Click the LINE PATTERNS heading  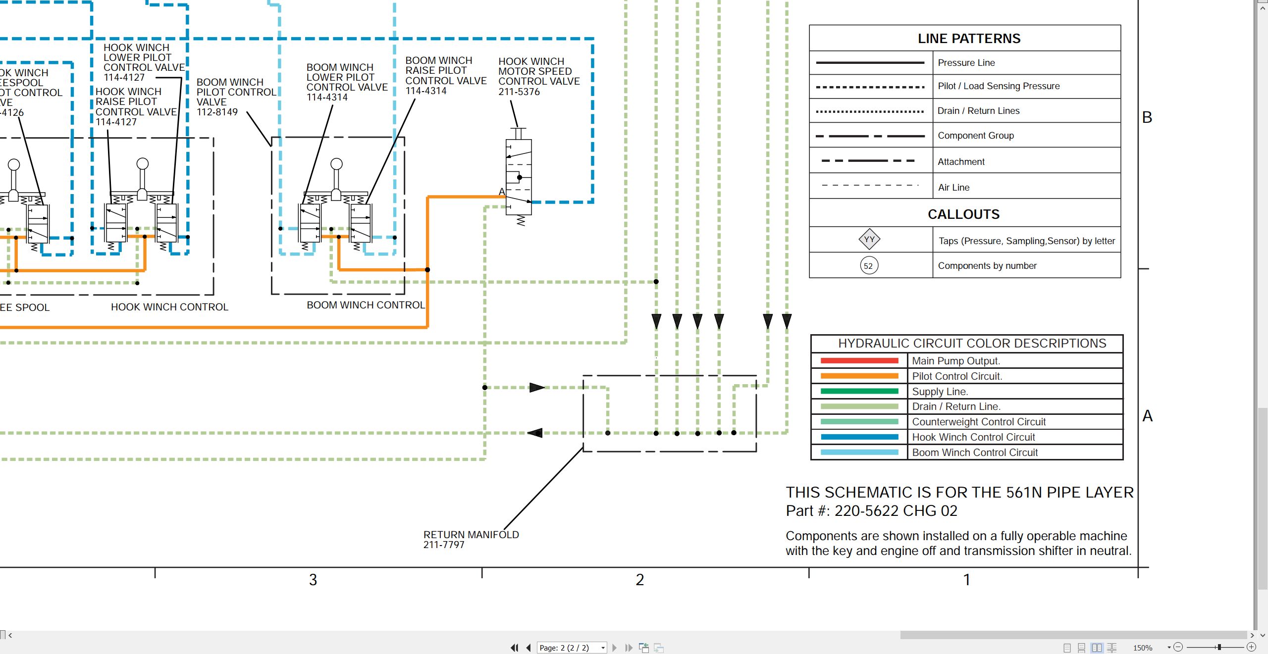coord(969,39)
